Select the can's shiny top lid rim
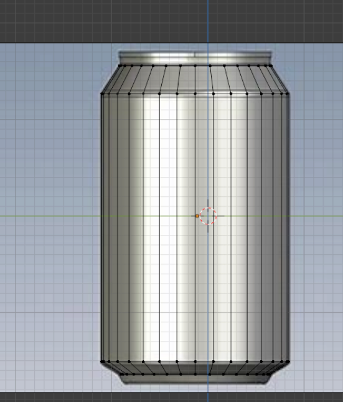The height and width of the screenshot is (402, 343). pyautogui.click(x=195, y=58)
